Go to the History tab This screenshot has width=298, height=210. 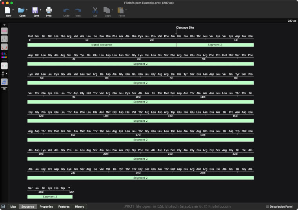click(80, 206)
